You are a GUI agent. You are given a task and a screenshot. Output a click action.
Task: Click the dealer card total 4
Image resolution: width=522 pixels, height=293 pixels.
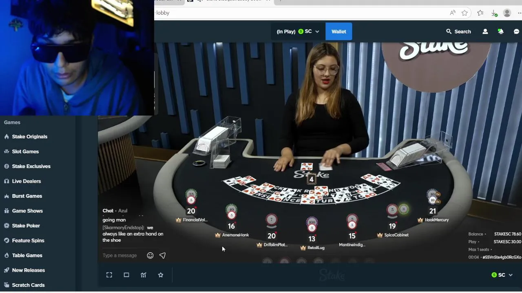(312, 179)
